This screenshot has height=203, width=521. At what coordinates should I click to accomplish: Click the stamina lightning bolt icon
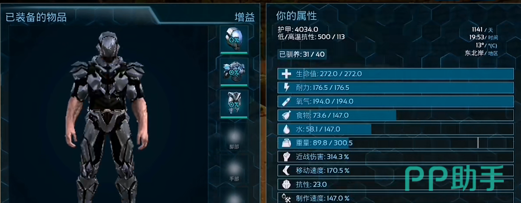pos(286,87)
